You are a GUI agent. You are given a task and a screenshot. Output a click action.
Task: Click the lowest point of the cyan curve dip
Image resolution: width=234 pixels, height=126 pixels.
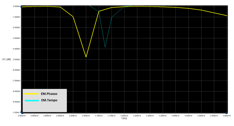pos(105,47)
